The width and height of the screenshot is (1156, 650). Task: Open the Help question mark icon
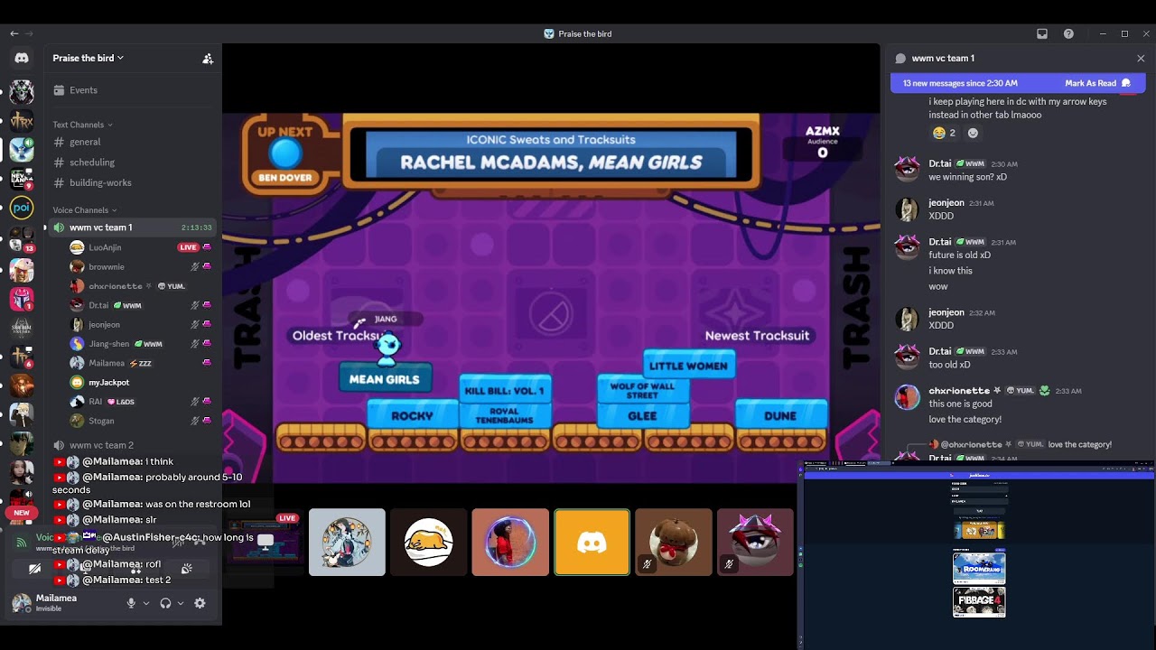click(x=1068, y=33)
